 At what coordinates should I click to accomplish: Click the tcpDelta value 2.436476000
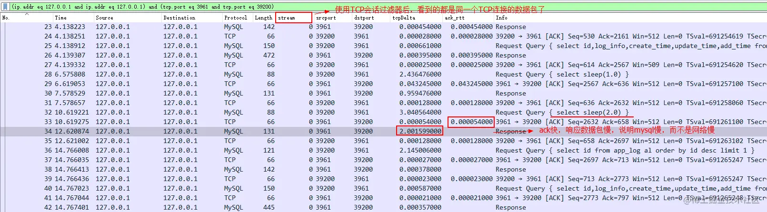tap(420, 74)
